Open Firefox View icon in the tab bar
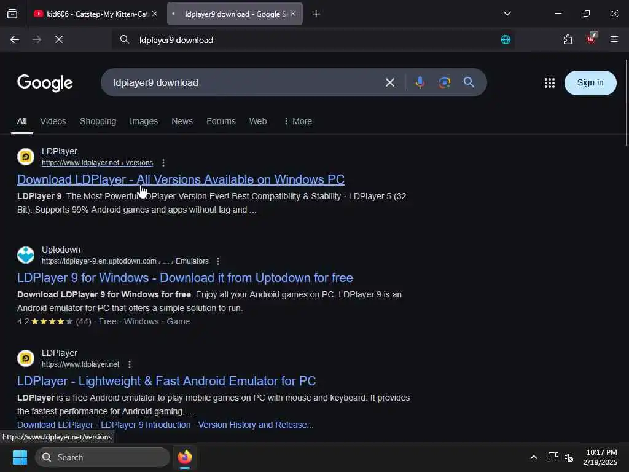This screenshot has width=629, height=472. tap(12, 14)
